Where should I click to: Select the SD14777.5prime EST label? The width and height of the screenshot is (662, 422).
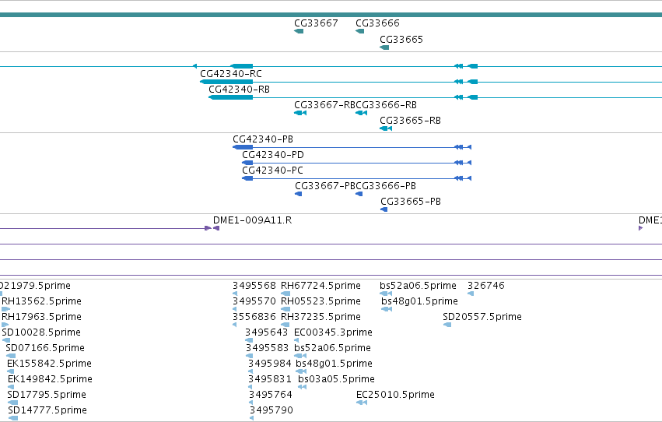(x=47, y=411)
